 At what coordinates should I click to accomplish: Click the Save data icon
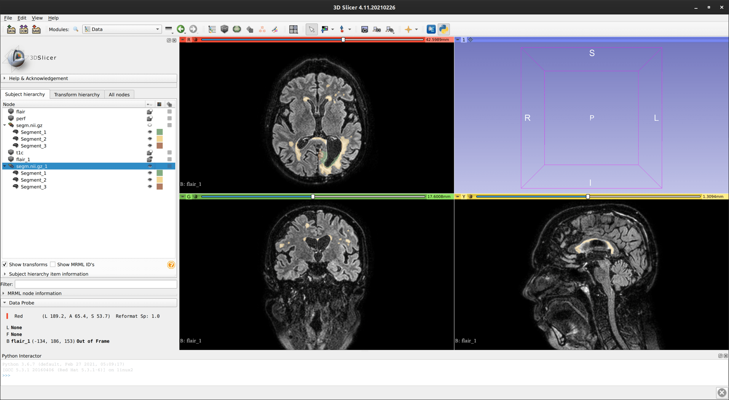point(36,29)
